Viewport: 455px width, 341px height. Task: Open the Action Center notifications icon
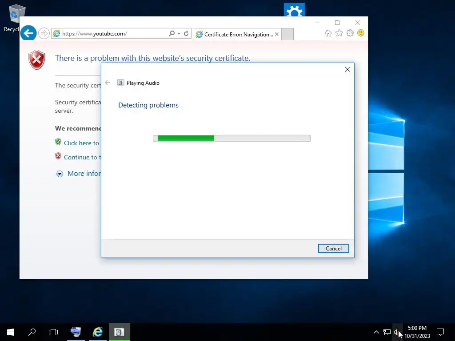pyautogui.click(x=440, y=332)
